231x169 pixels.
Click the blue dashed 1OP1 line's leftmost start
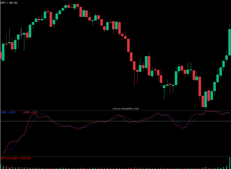(5, 151)
